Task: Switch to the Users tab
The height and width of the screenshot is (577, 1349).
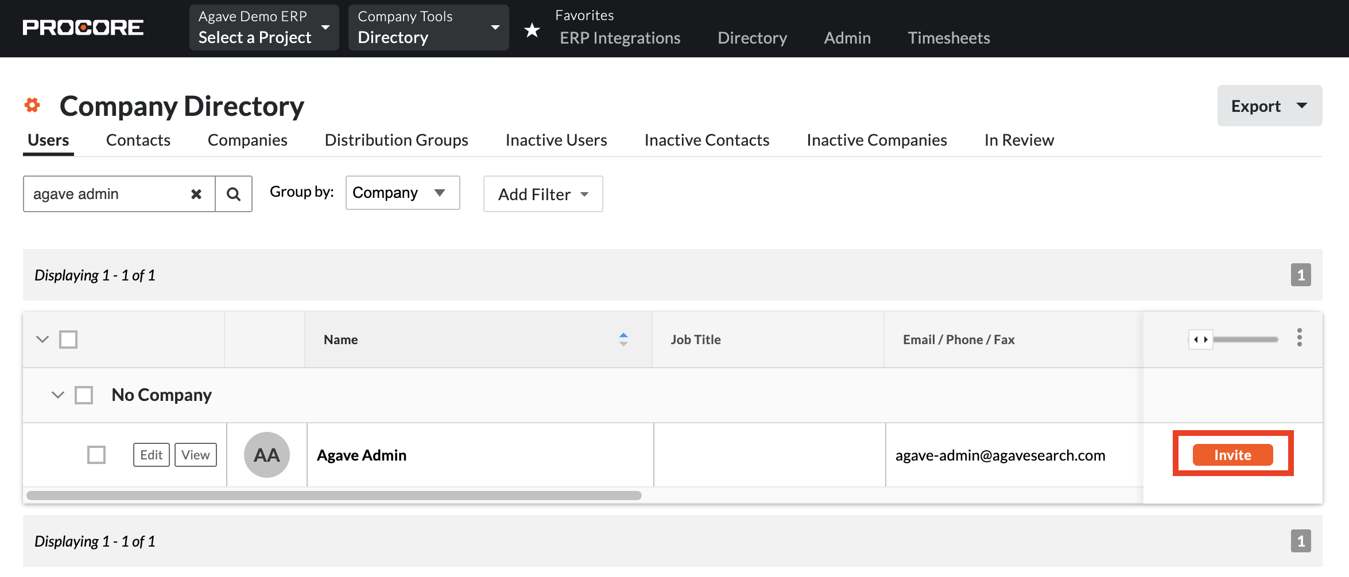Action: (48, 140)
